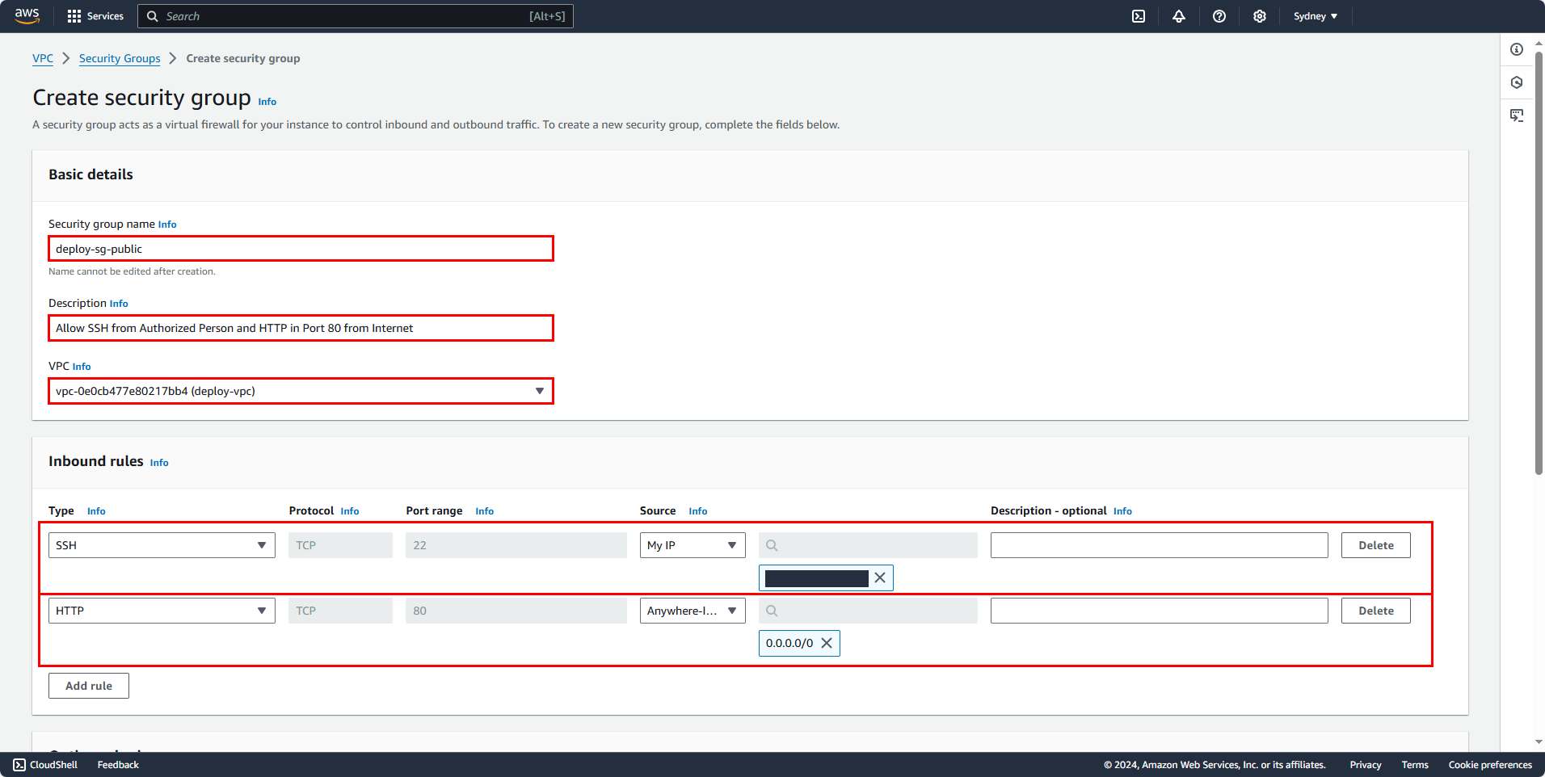Open the HTTP rule type dropdown
This screenshot has width=1545, height=777.
162,611
